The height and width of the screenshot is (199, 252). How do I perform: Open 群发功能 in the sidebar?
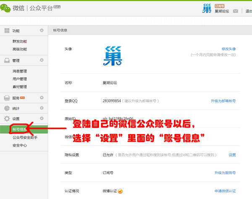tap(20, 41)
